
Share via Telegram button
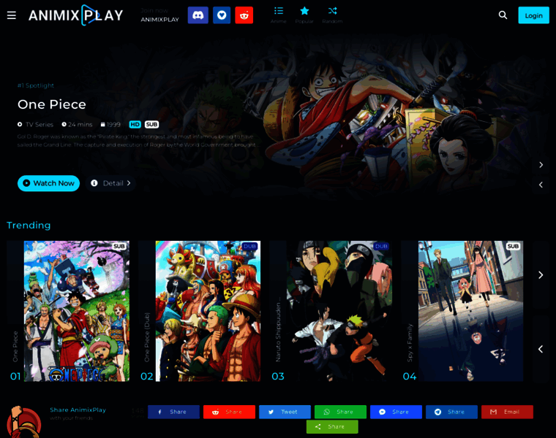(452, 412)
